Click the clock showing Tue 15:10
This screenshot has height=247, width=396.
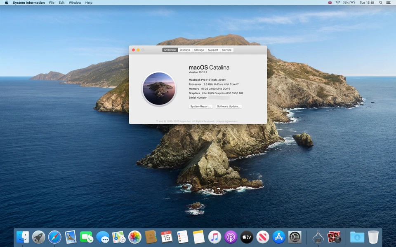[367, 2]
